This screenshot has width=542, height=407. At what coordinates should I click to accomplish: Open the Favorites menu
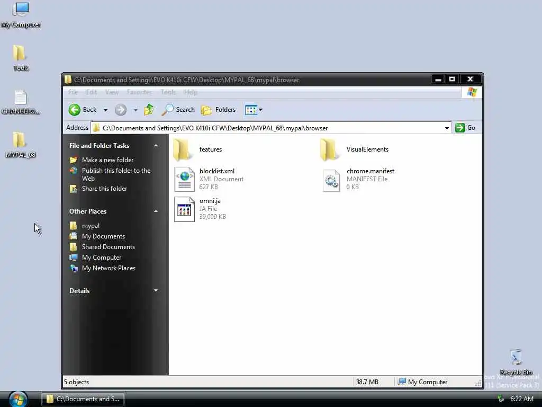(x=139, y=92)
